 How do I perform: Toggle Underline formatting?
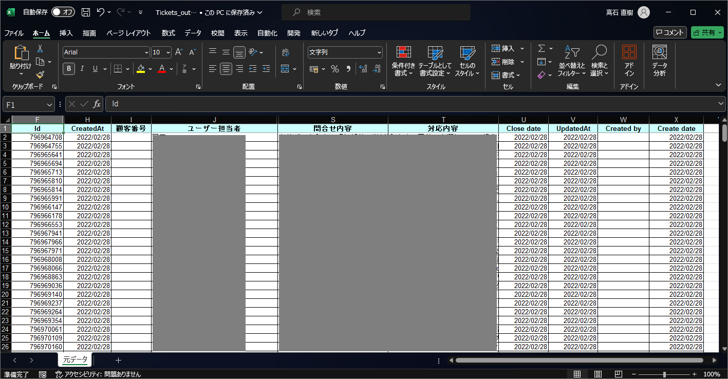(95, 69)
